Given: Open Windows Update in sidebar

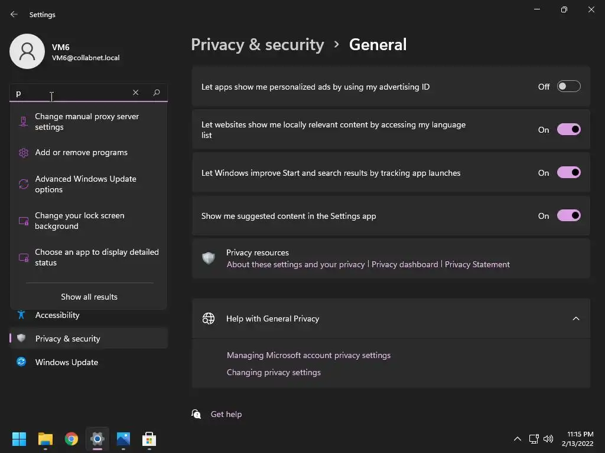Looking at the screenshot, I should point(66,362).
